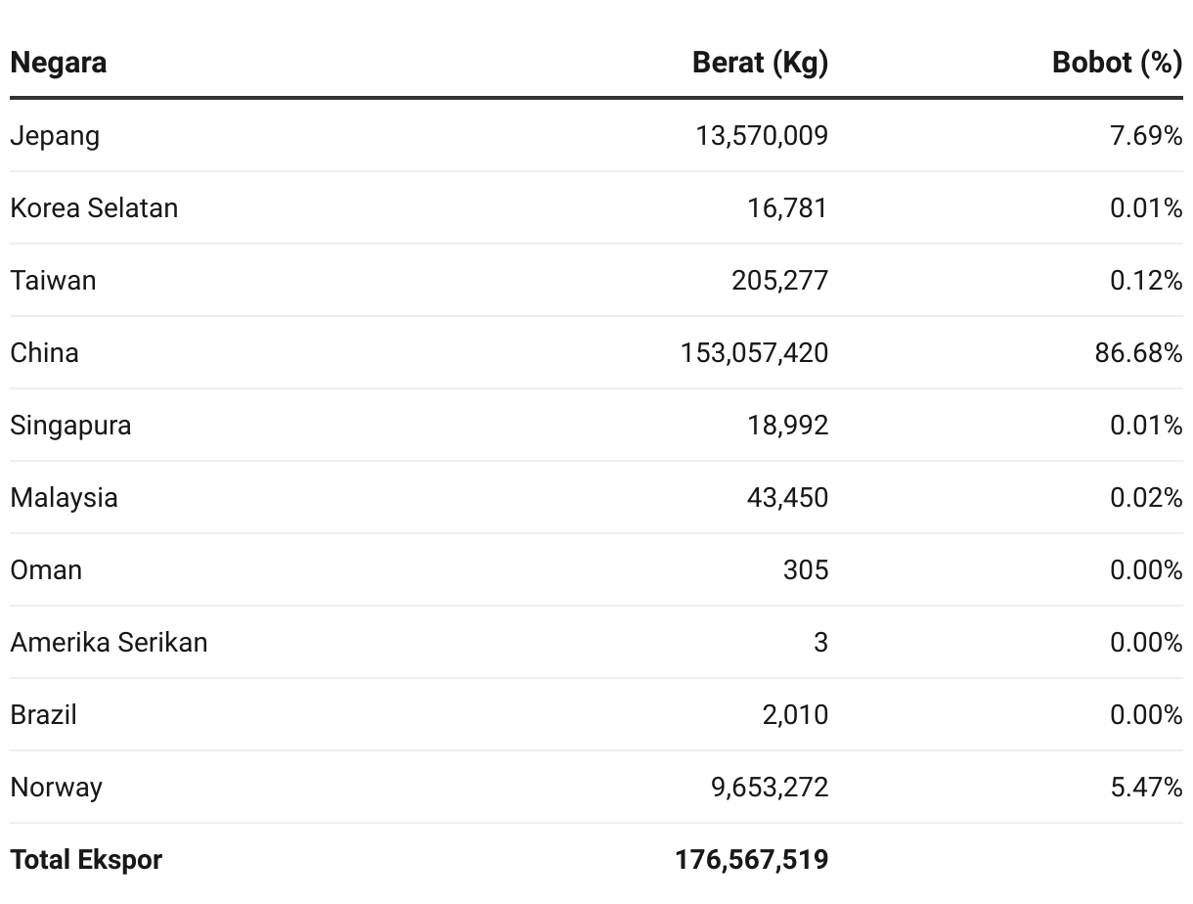Click the Bobot (%) column header

(x=1117, y=63)
